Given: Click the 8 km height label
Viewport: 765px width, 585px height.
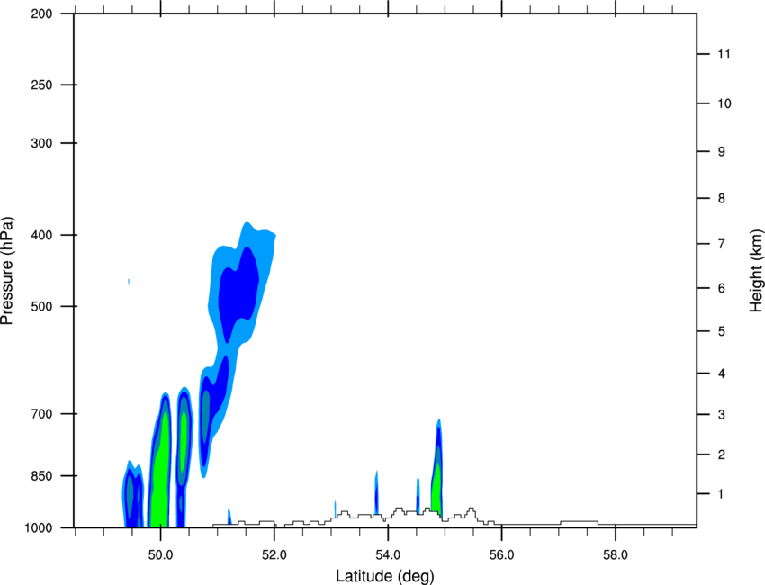Looking at the screenshot, I should pyautogui.click(x=722, y=199).
